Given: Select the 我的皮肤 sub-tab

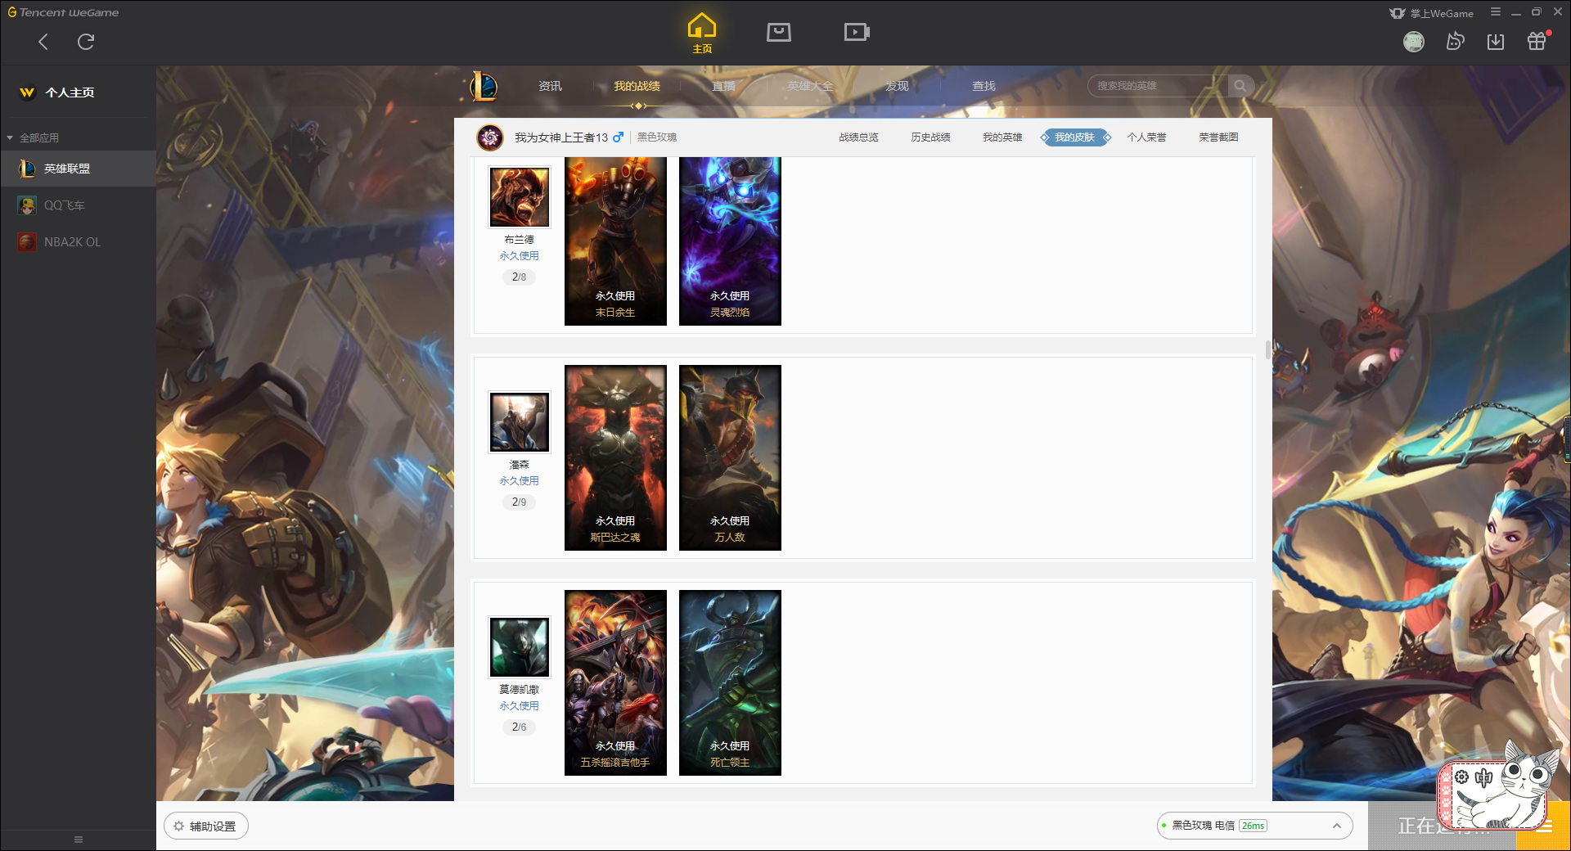Looking at the screenshot, I should coord(1075,137).
